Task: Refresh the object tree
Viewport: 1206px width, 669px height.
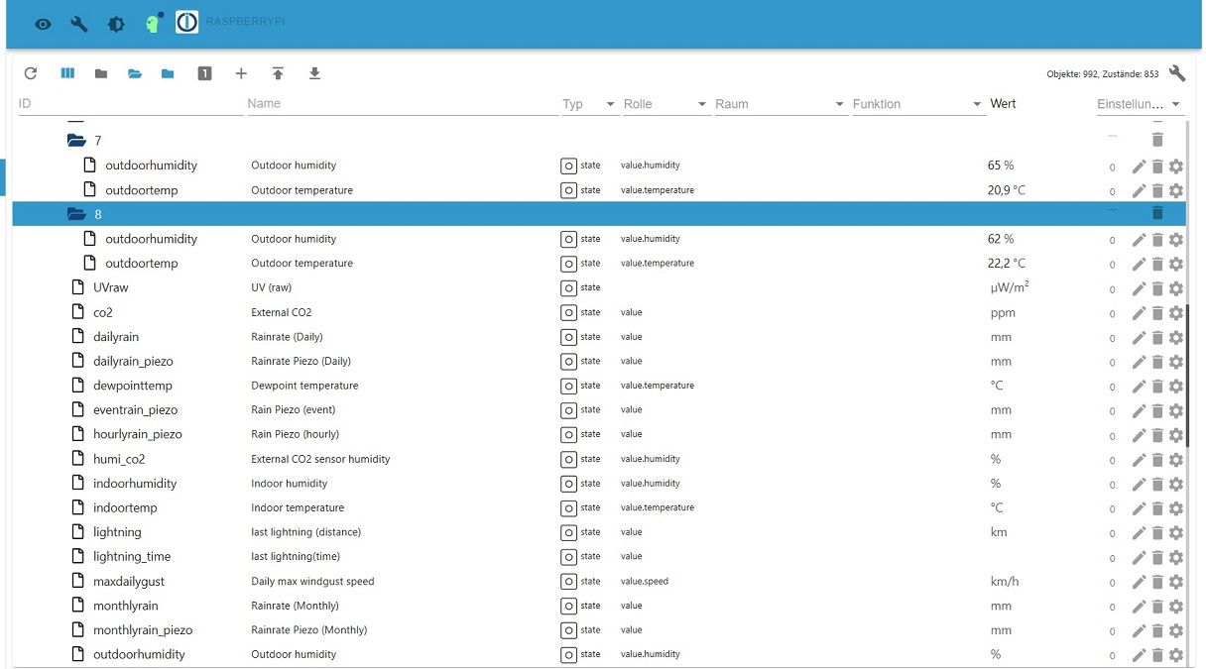Action: pos(31,73)
